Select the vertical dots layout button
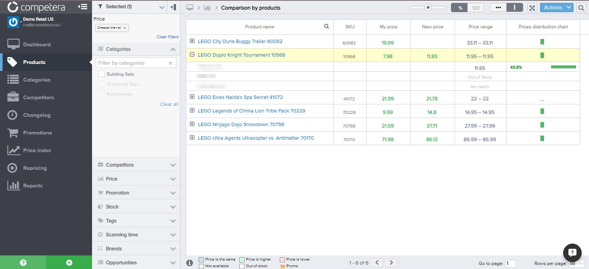The image size is (589, 269). point(514,7)
